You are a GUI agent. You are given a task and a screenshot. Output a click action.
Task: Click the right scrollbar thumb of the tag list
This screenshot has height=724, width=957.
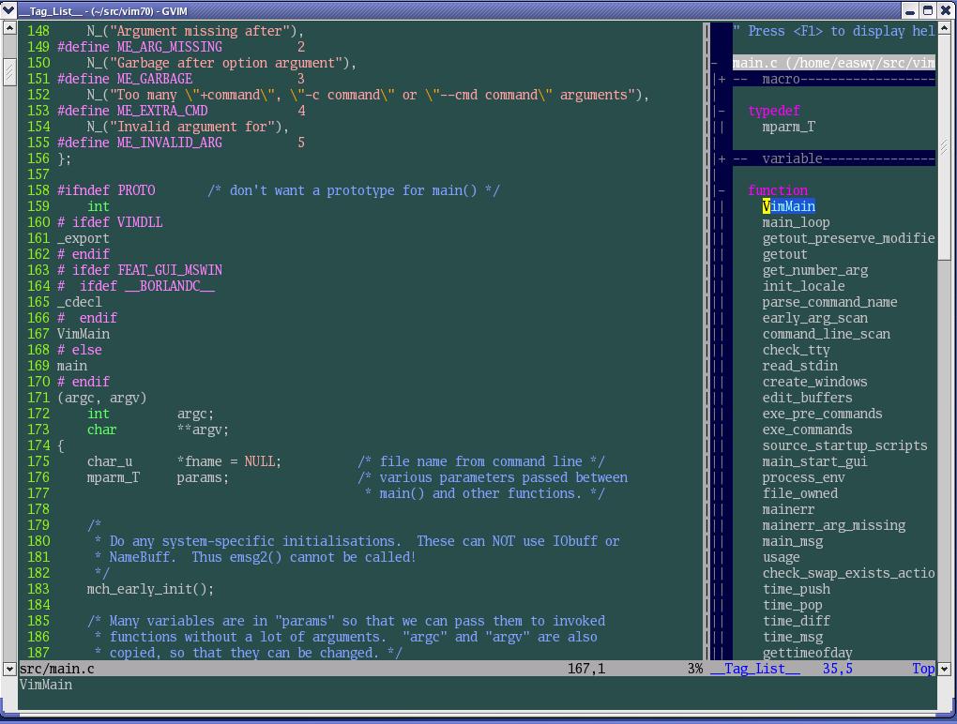944,147
